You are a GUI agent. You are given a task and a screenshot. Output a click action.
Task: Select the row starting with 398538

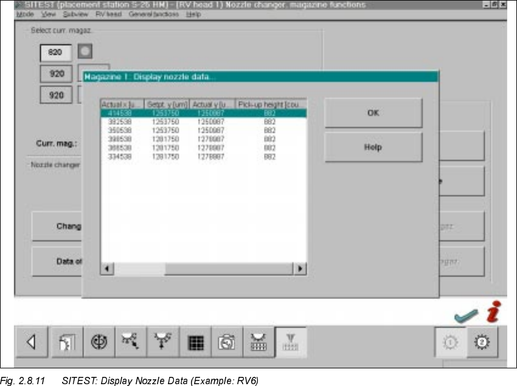coord(204,139)
